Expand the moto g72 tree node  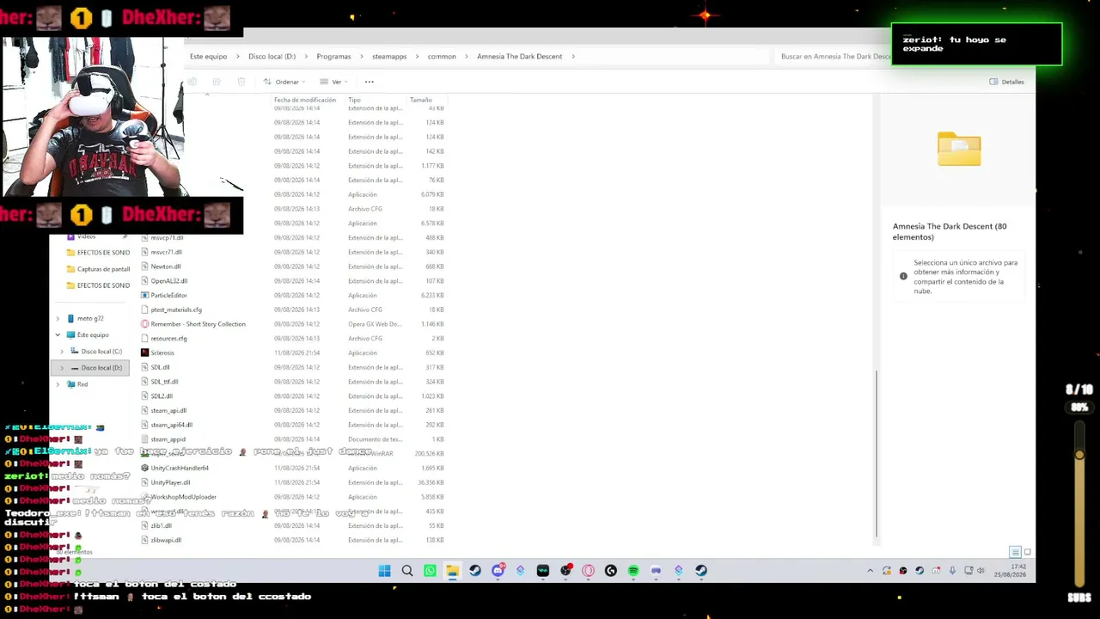coord(58,319)
